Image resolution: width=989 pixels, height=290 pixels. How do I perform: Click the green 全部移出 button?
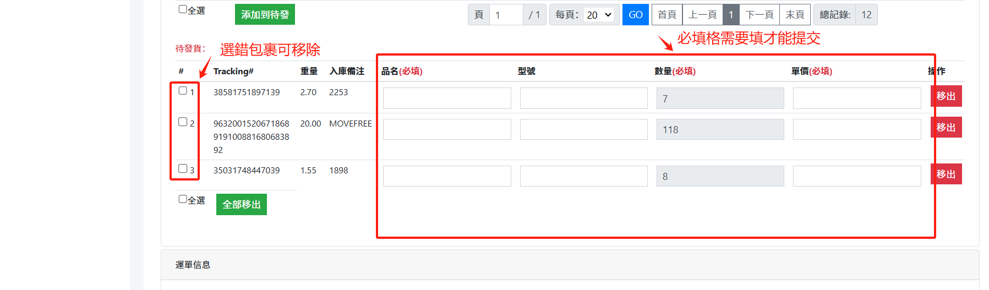click(x=241, y=205)
